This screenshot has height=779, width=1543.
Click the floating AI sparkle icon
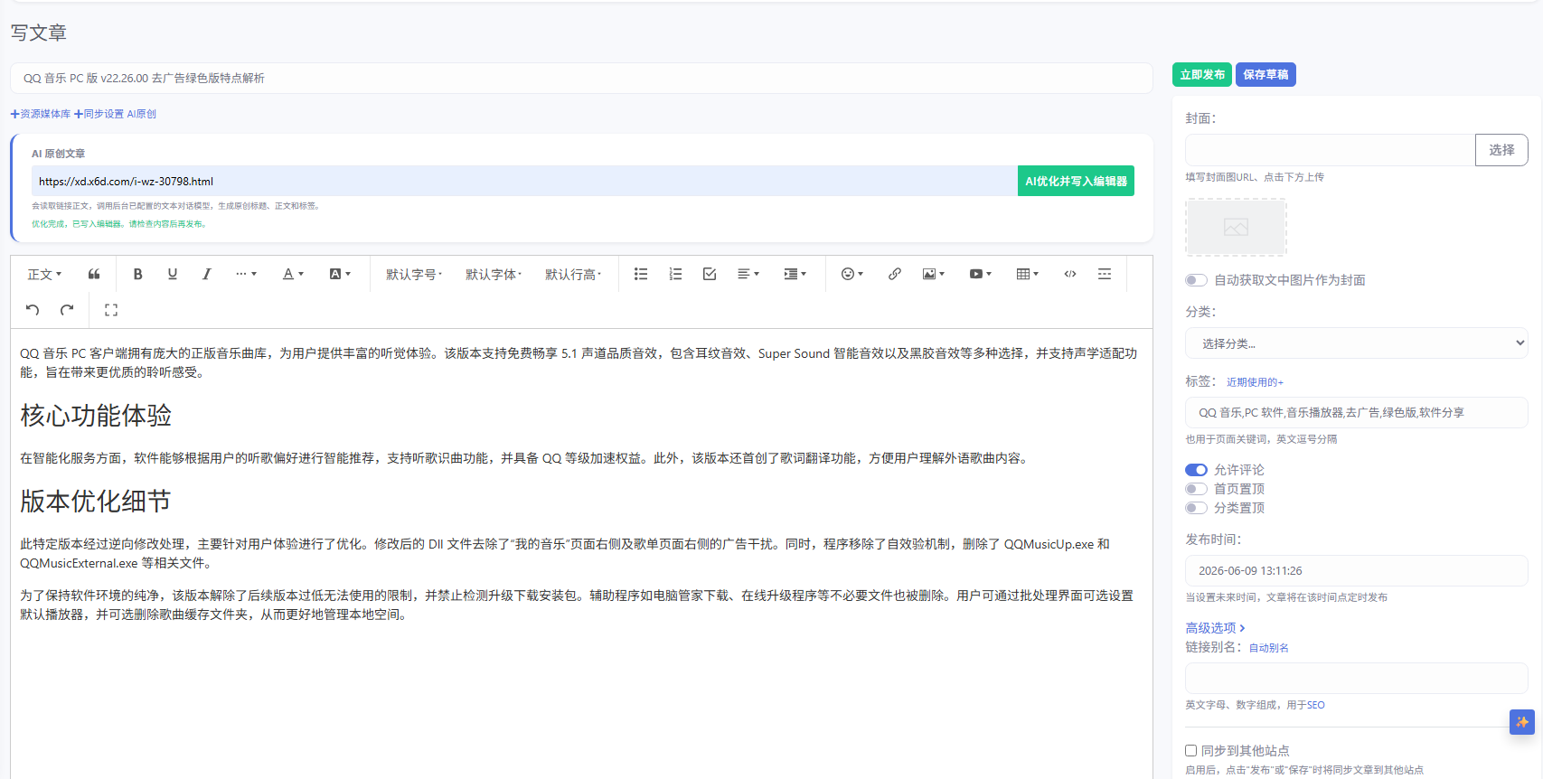1522,722
